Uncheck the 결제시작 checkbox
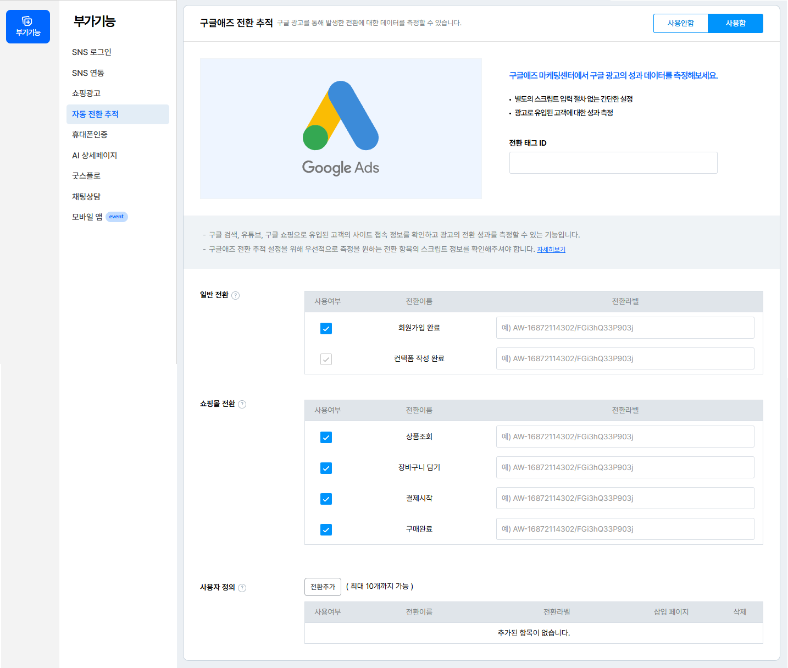This screenshot has height=668, width=788. click(326, 499)
